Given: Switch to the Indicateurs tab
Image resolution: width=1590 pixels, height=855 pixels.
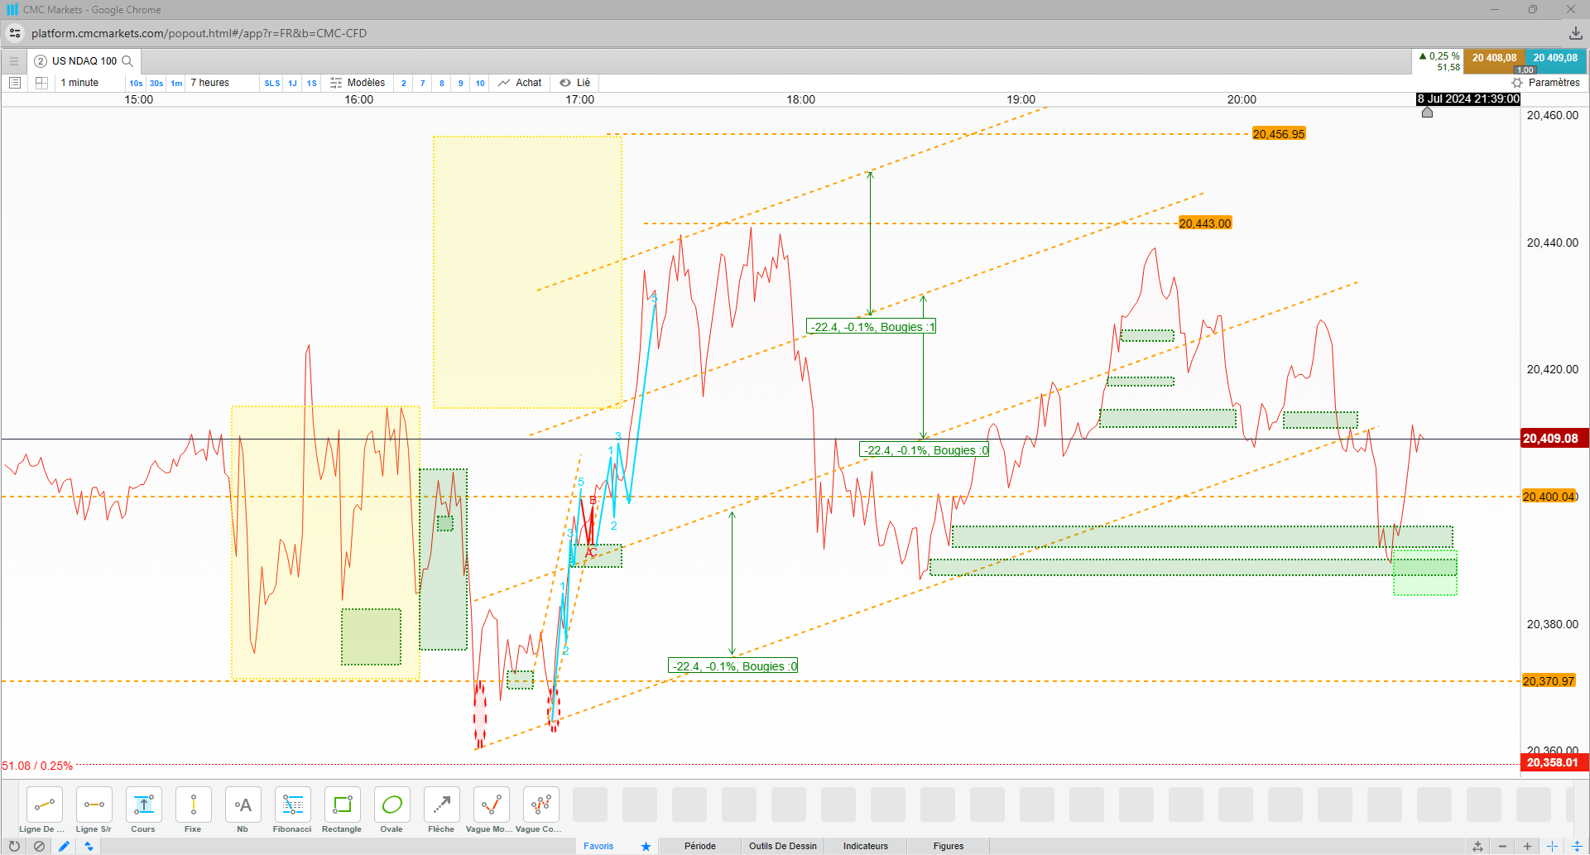Looking at the screenshot, I should (865, 846).
